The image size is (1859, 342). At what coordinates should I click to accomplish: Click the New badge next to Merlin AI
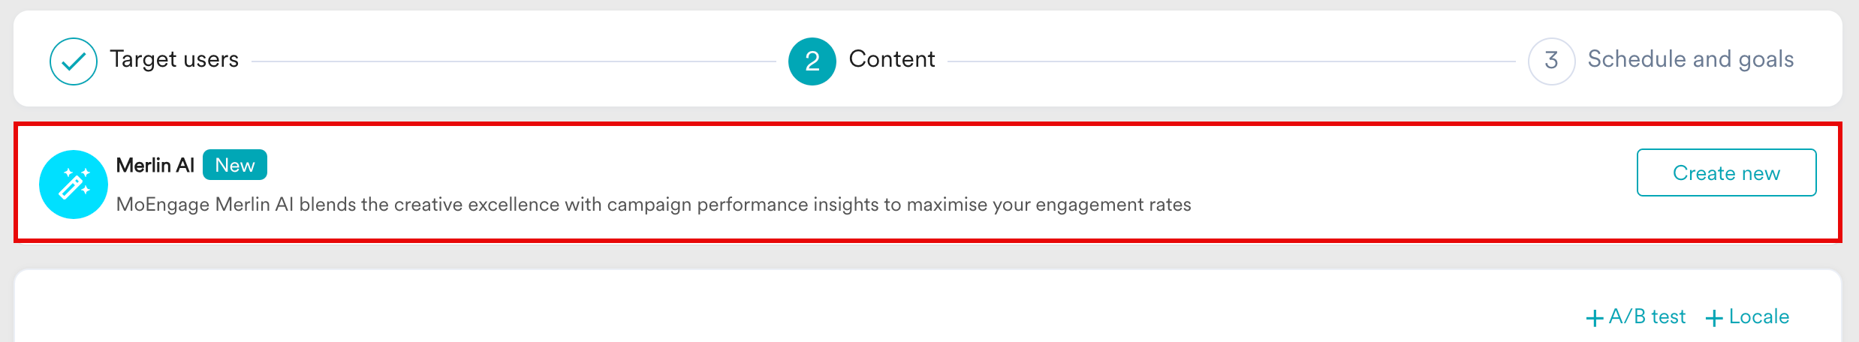click(235, 165)
